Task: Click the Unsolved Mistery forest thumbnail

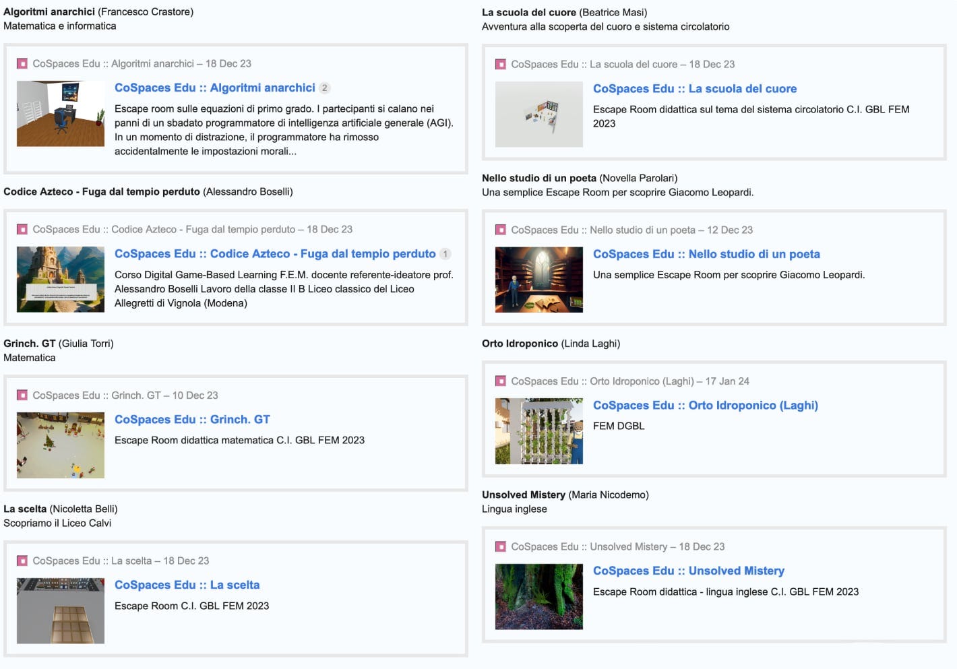Action: pos(539,597)
